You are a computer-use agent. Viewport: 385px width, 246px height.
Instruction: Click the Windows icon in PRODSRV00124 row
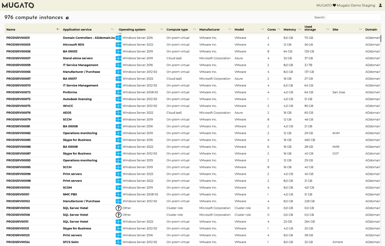[118, 242]
